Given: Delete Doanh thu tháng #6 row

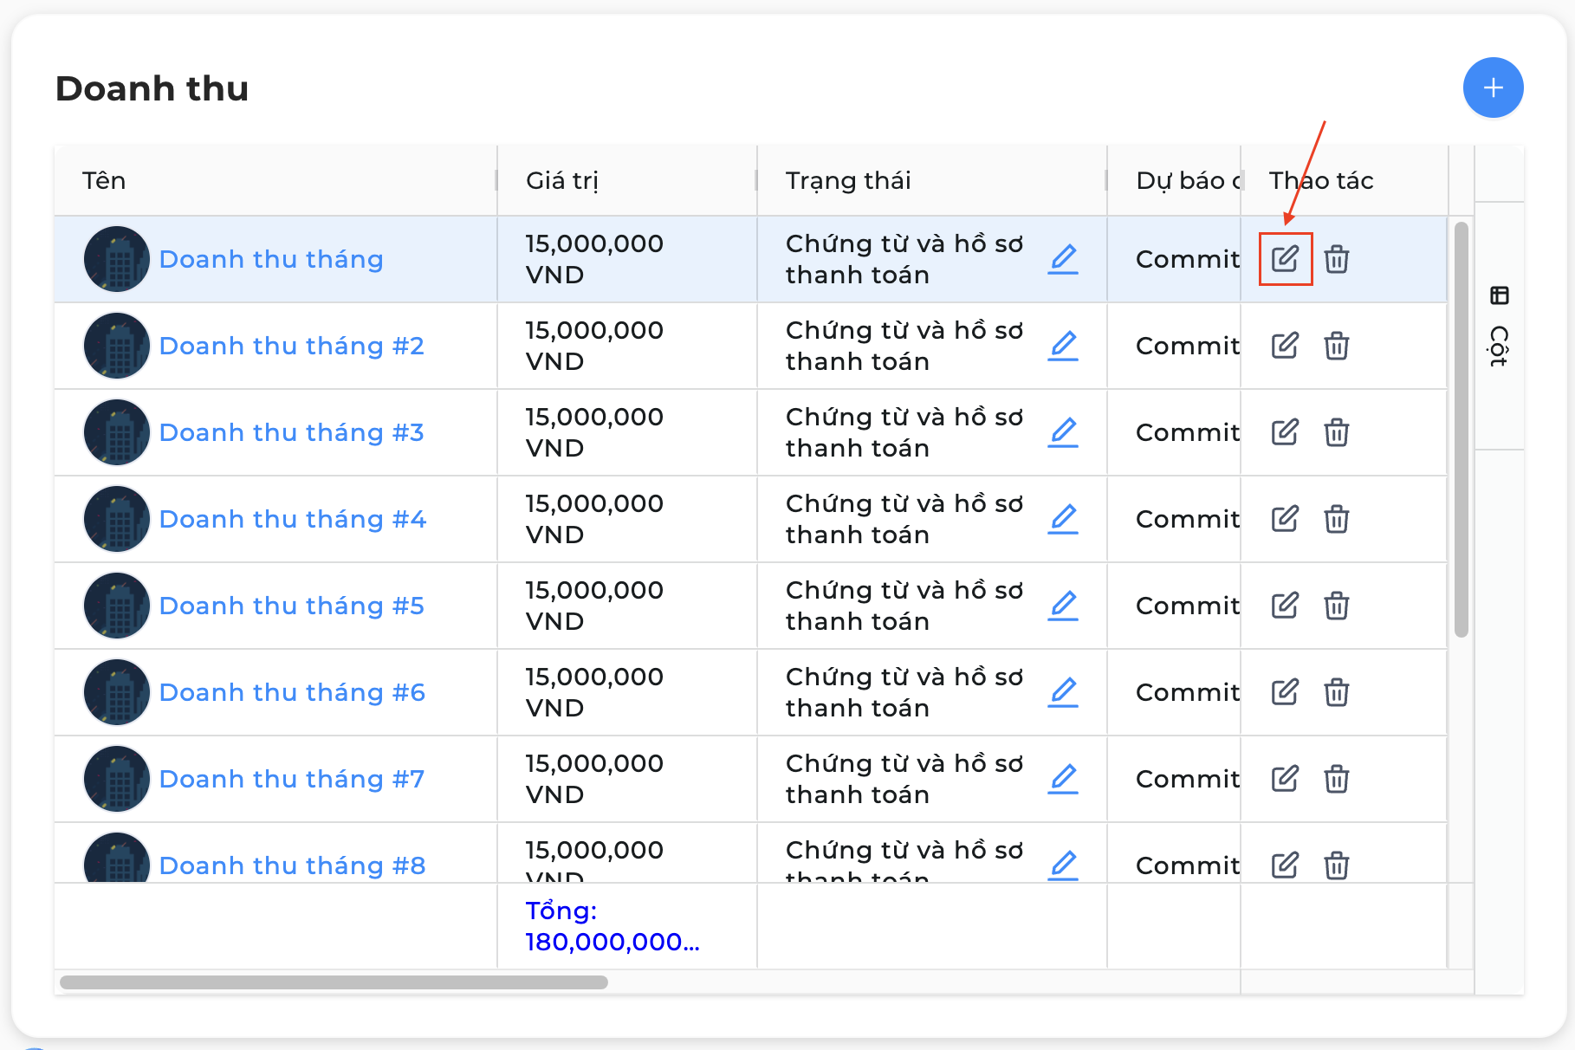Looking at the screenshot, I should pyautogui.click(x=1337, y=692).
